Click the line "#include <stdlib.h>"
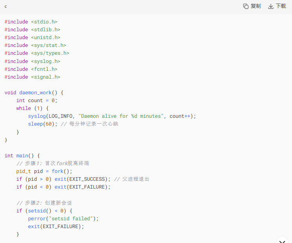 tap(32, 30)
